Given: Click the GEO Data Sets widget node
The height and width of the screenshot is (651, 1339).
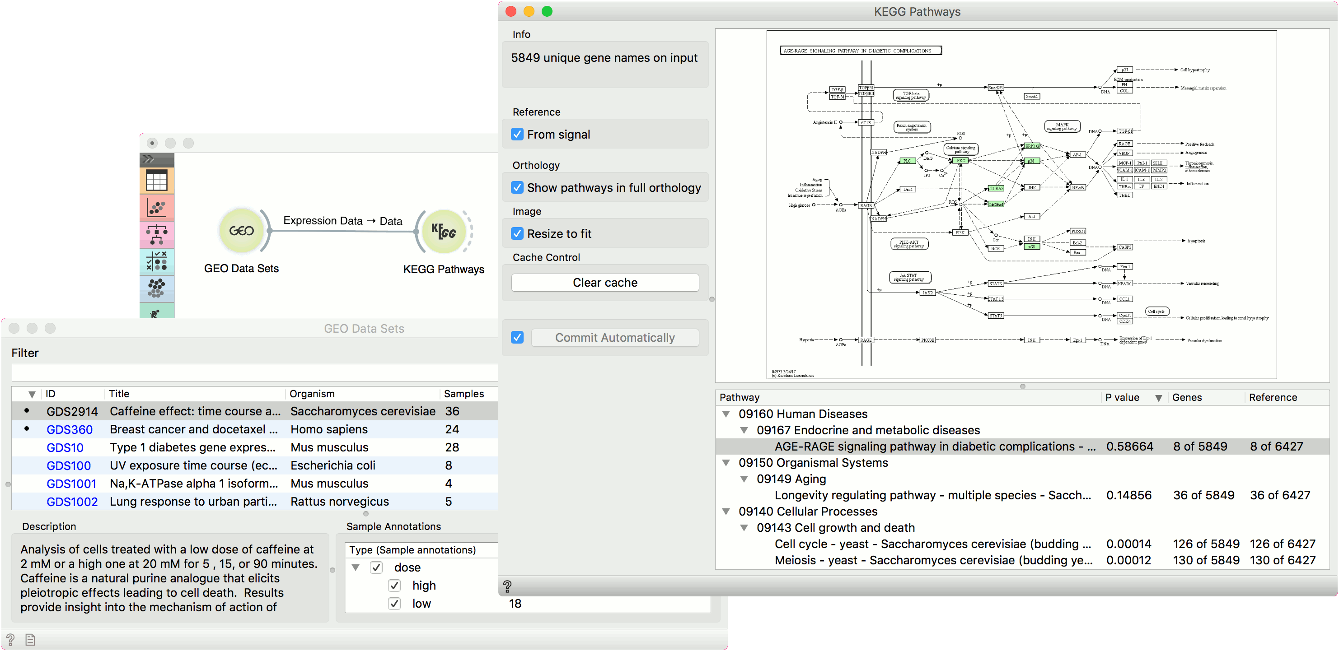Looking at the screenshot, I should point(241,231).
